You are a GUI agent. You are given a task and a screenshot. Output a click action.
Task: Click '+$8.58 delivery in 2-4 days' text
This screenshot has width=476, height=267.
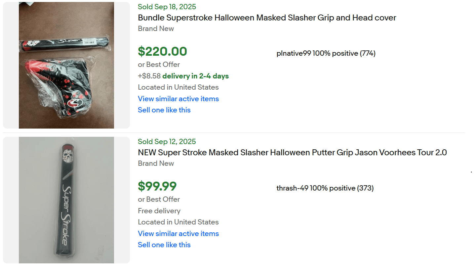coord(183,76)
